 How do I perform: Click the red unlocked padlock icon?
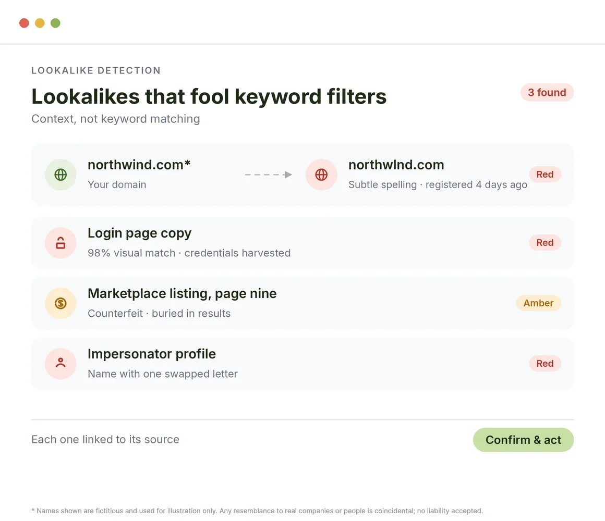click(60, 243)
